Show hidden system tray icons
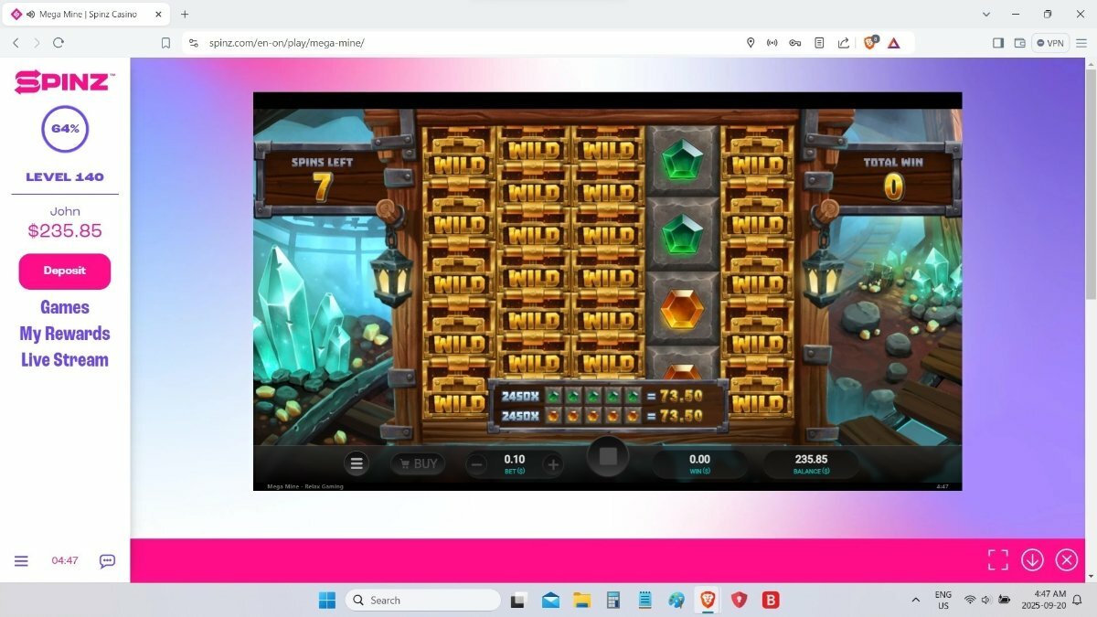The height and width of the screenshot is (617, 1097). coord(916,600)
